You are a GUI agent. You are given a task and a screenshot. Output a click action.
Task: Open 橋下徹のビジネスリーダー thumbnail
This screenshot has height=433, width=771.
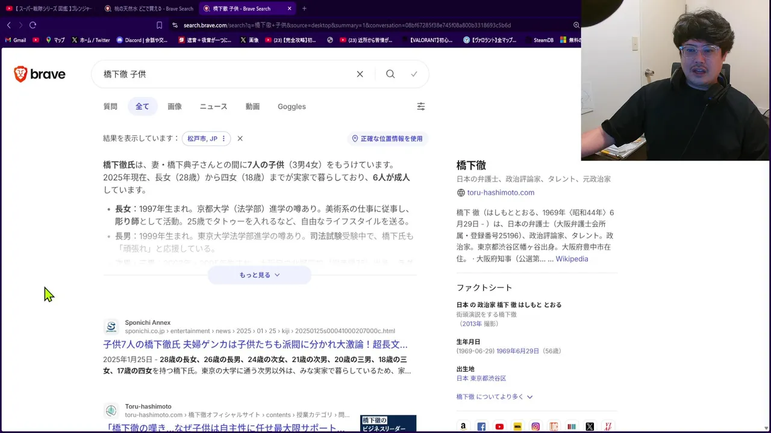tap(388, 424)
